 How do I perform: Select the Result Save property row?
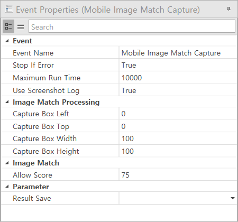[119, 198]
